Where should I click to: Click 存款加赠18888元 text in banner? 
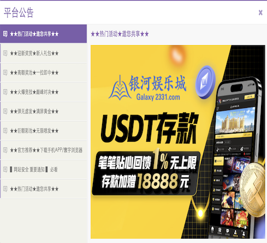(145, 181)
